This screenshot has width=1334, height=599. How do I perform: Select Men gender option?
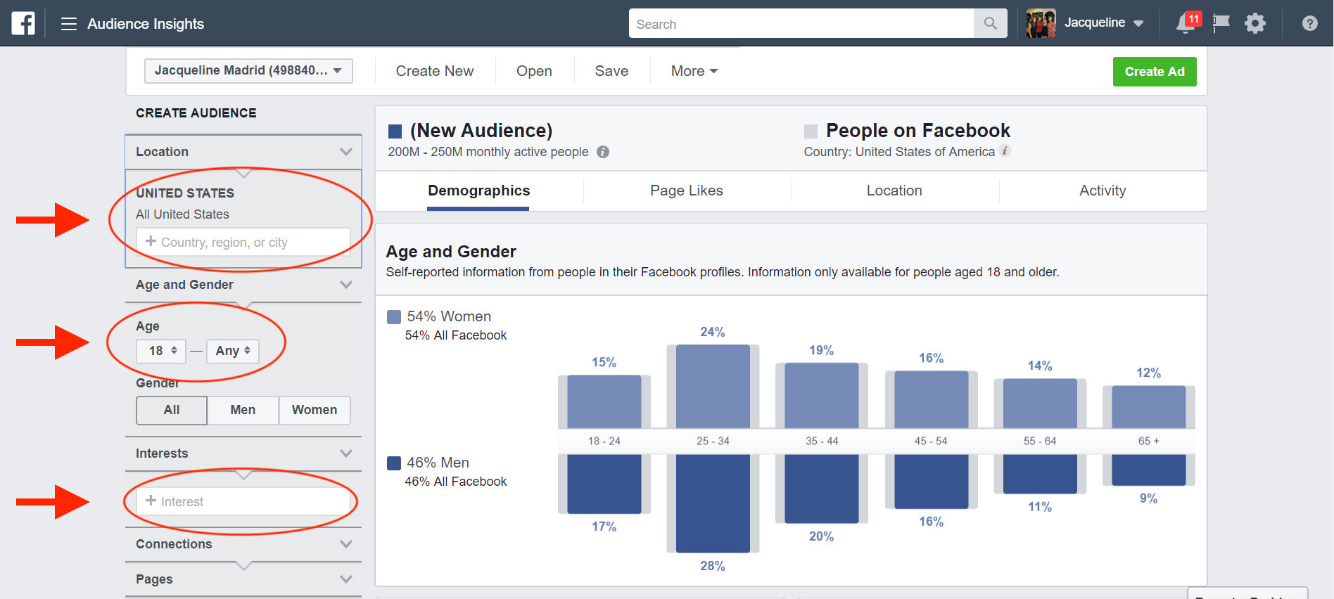tap(243, 411)
